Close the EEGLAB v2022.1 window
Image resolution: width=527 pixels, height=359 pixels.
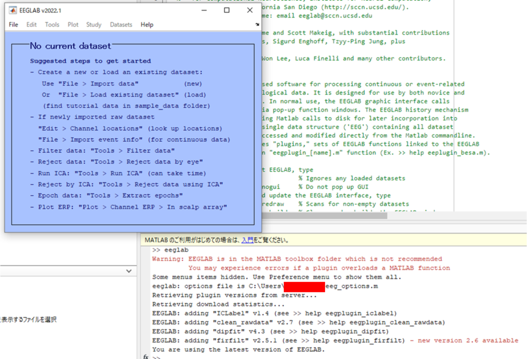click(x=250, y=10)
